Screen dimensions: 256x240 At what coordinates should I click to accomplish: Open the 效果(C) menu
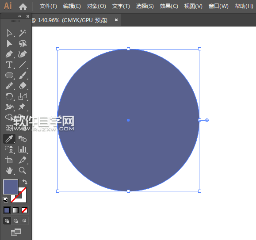[x=169, y=6]
